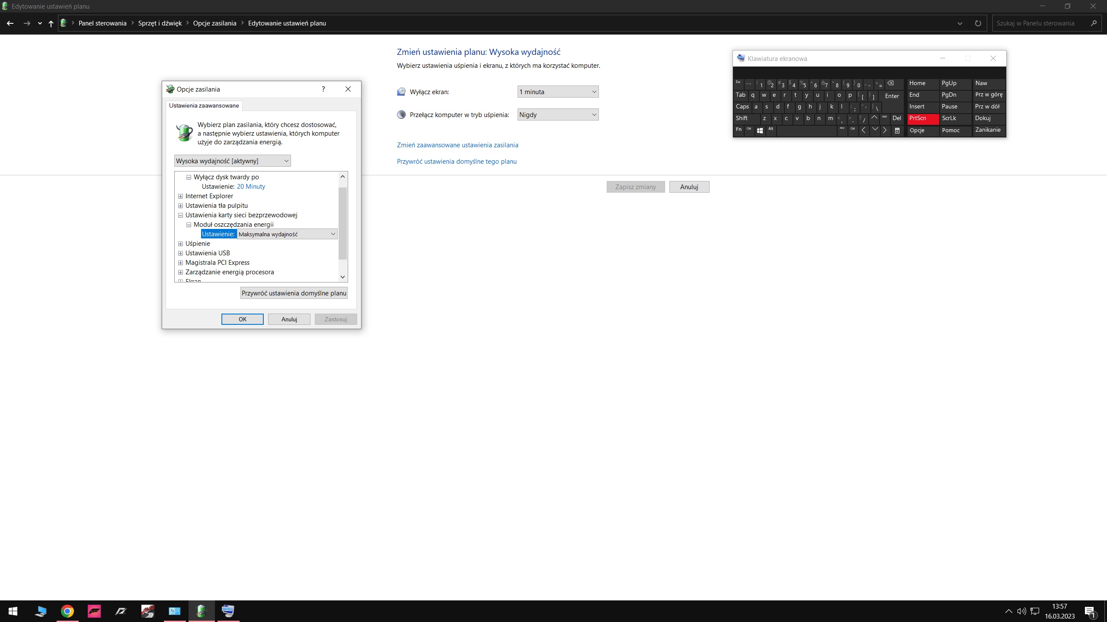Click the Back arrow navigation icon
Image resolution: width=1107 pixels, height=622 pixels.
[x=10, y=23]
